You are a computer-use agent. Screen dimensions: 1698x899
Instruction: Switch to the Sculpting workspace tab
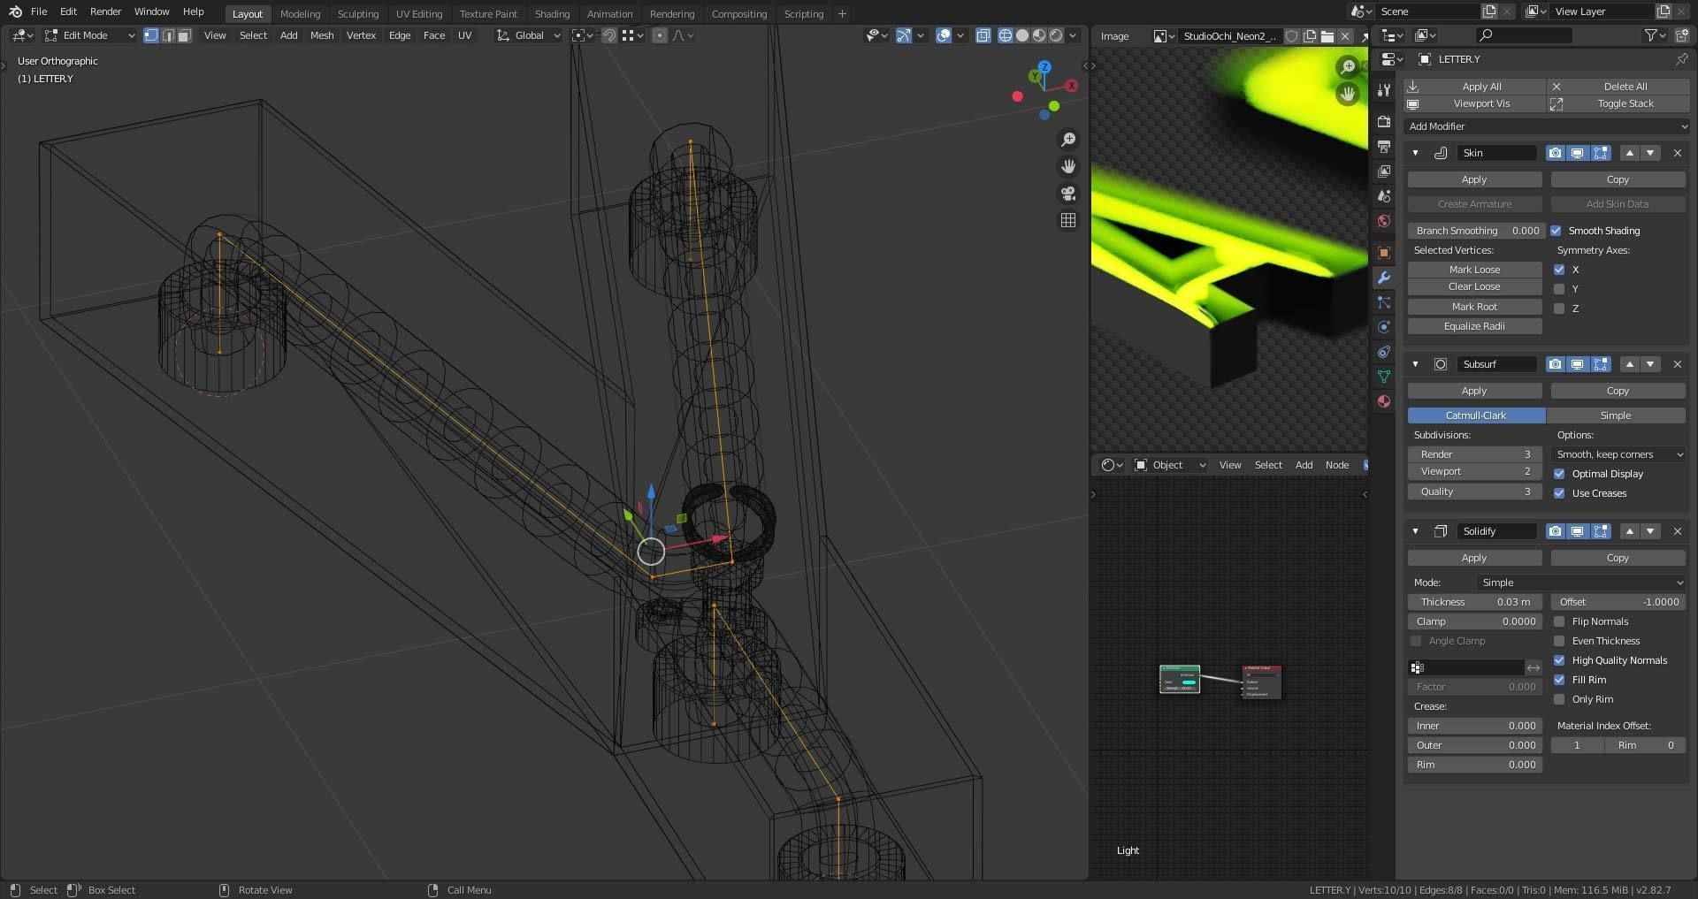point(357,14)
